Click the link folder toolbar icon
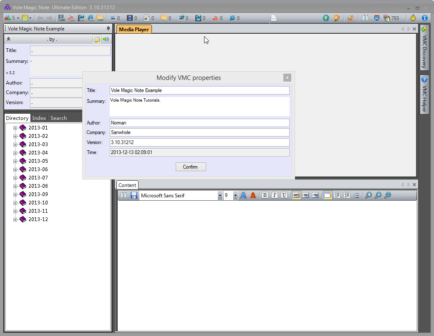Viewport: 434px width, 336px height. pos(100,18)
